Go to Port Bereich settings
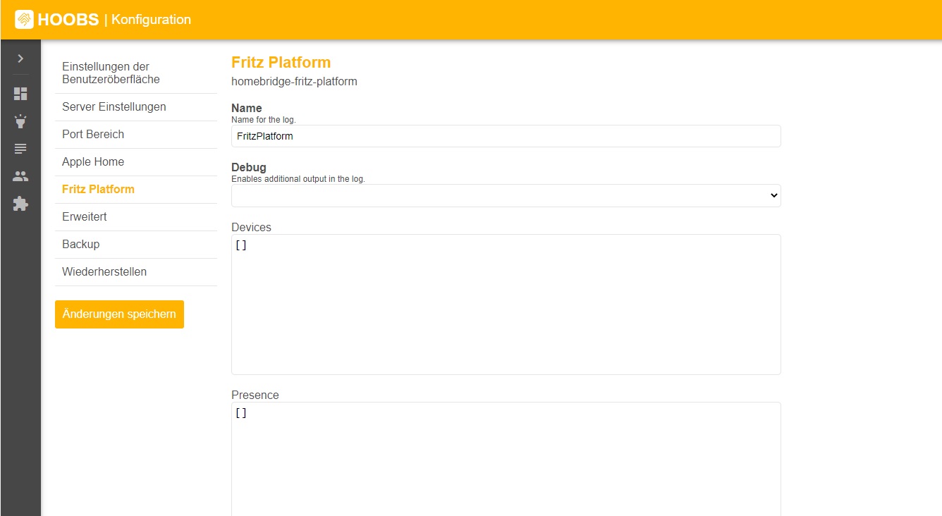This screenshot has width=942, height=516. tap(93, 135)
